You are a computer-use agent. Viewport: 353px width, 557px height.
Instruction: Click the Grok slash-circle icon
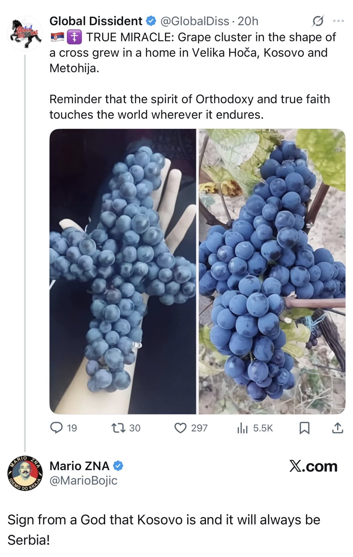(317, 21)
